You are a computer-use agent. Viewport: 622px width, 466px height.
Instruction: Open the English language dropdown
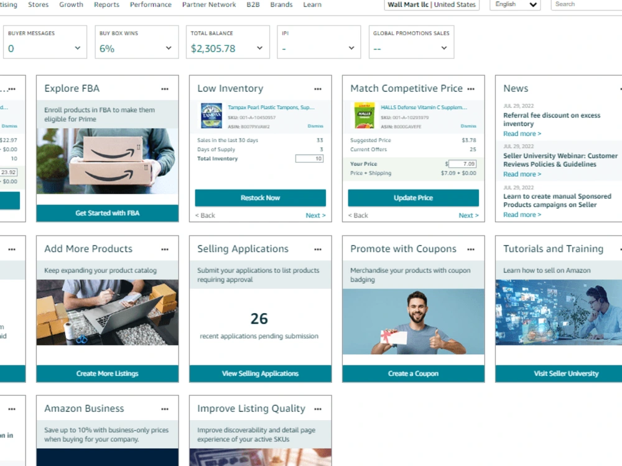click(x=515, y=4)
